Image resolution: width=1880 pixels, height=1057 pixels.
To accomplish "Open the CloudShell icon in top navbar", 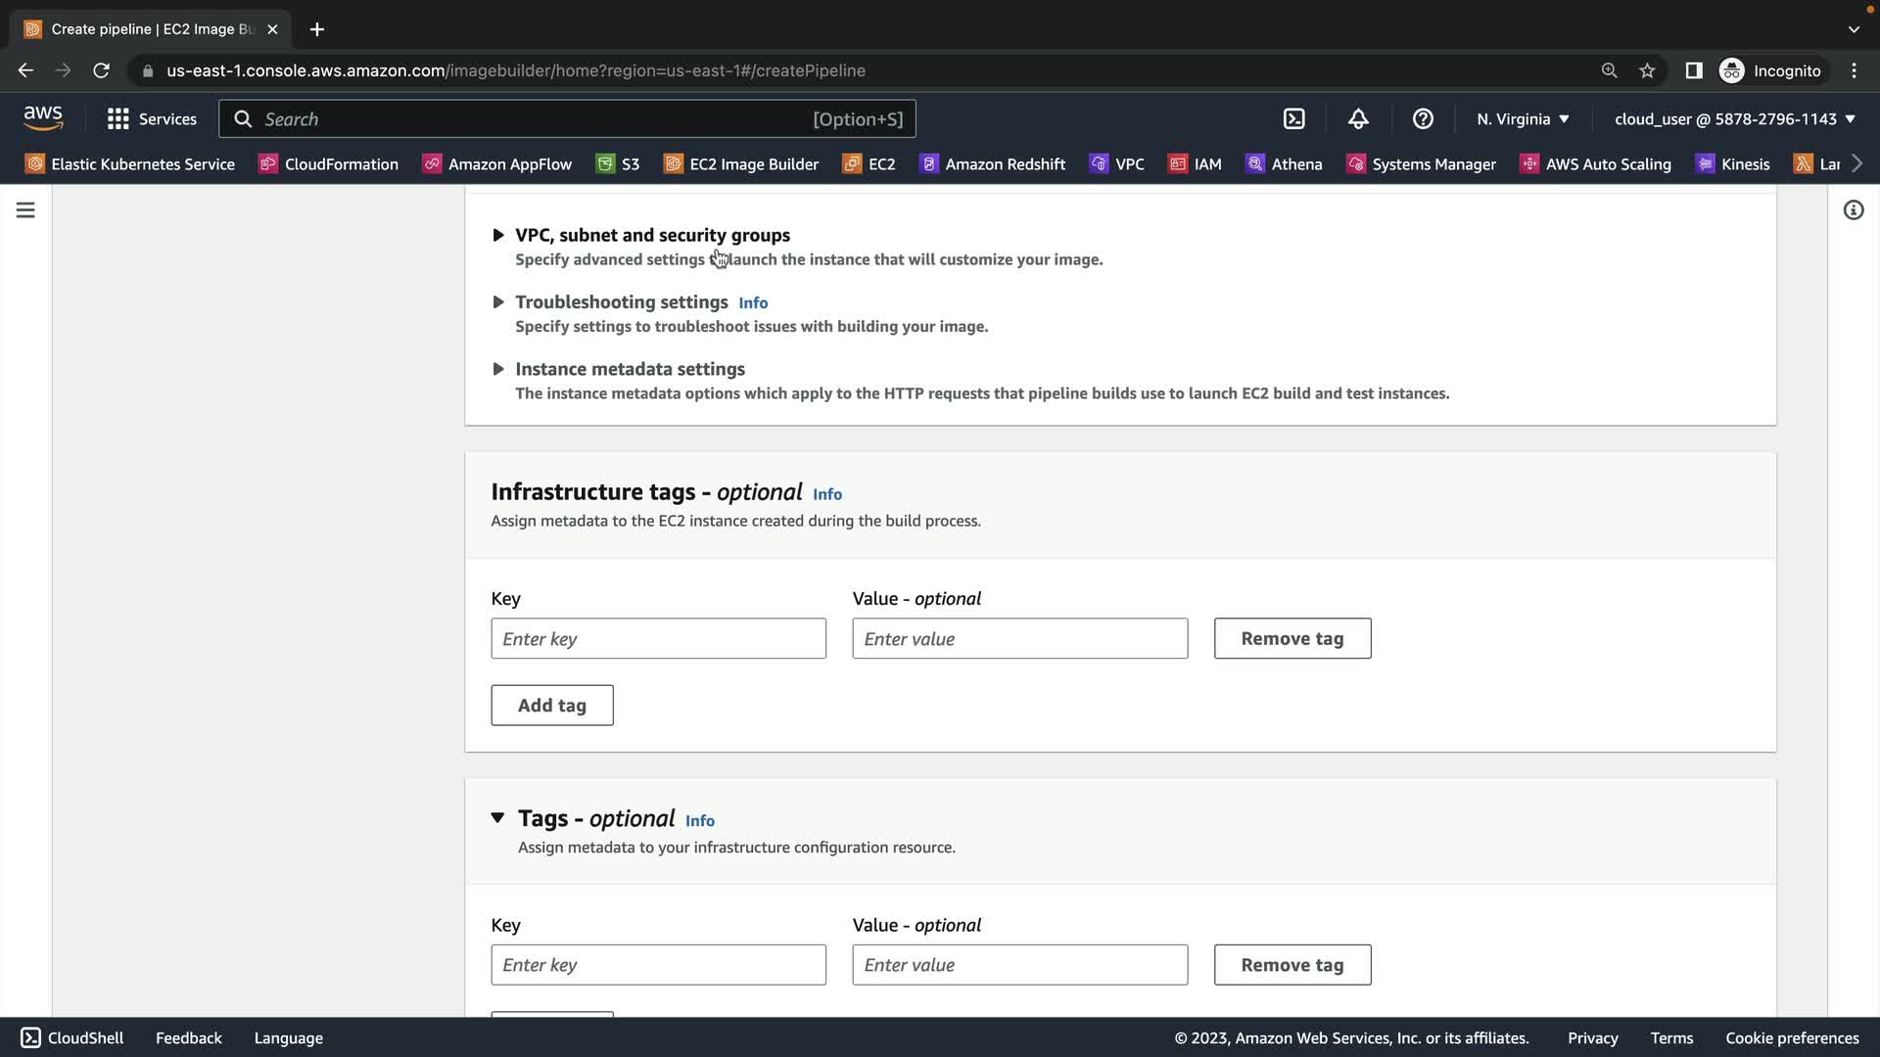I will pos(1293,118).
